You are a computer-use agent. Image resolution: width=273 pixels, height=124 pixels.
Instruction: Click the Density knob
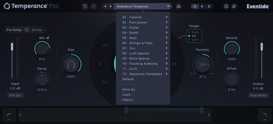[232, 49]
